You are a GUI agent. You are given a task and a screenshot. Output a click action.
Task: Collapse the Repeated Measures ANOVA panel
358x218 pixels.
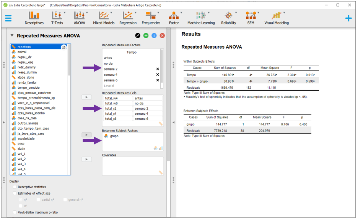point(12,36)
